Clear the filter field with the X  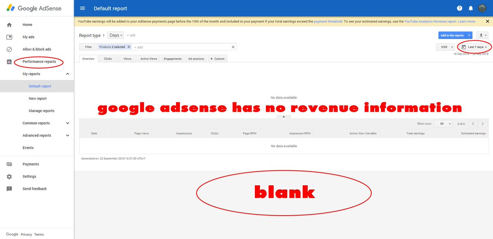233,47
